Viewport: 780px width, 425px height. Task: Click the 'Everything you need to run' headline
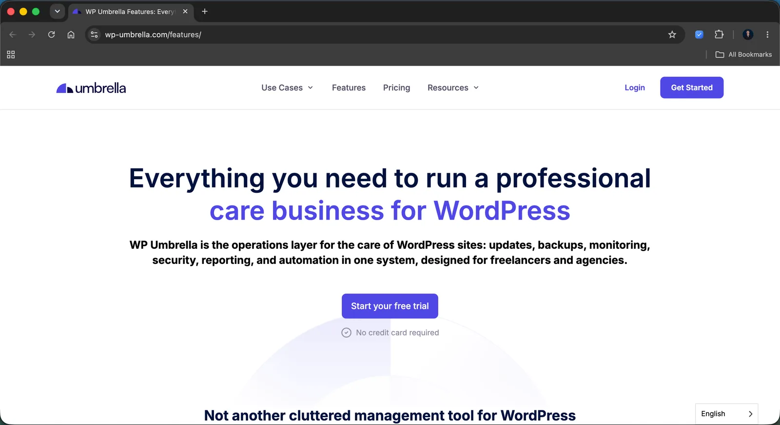390,178
